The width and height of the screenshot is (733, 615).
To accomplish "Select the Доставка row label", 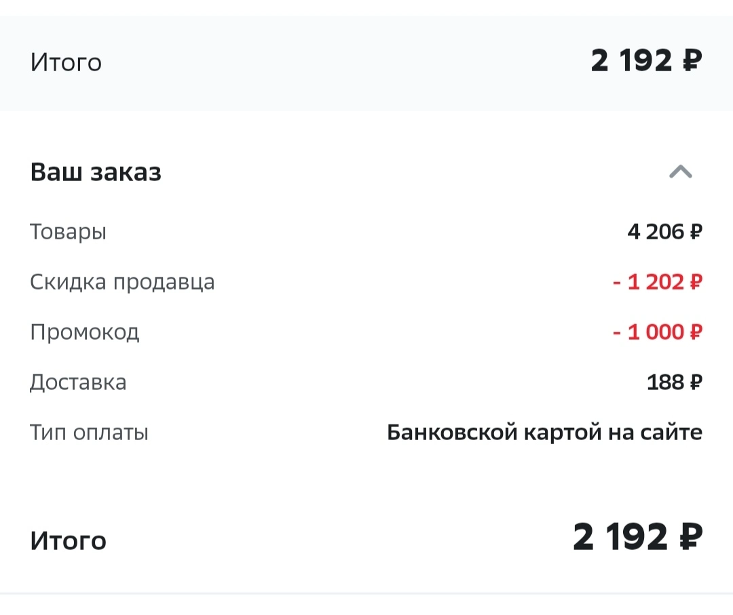I will click(78, 382).
